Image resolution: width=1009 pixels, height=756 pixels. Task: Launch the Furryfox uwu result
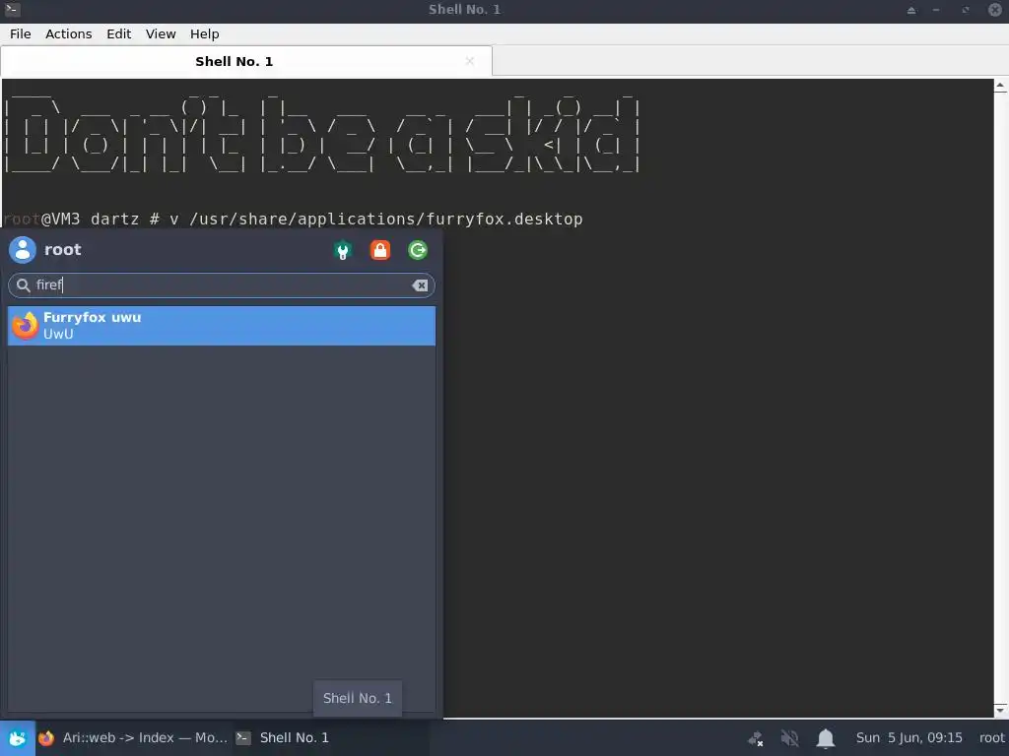(222, 325)
